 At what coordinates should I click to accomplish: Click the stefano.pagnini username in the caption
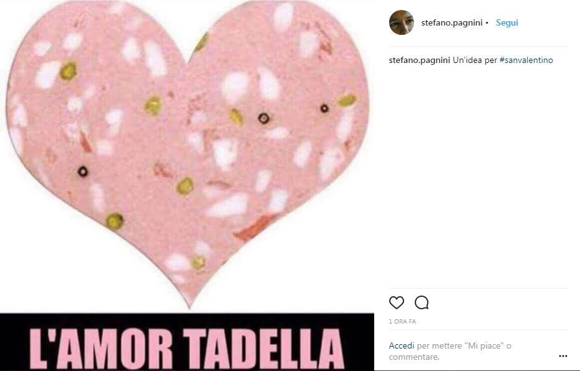pos(419,60)
